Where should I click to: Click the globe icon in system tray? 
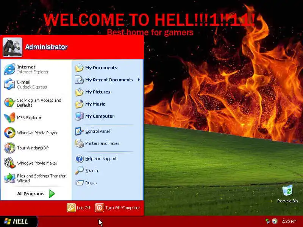click(x=275, y=221)
